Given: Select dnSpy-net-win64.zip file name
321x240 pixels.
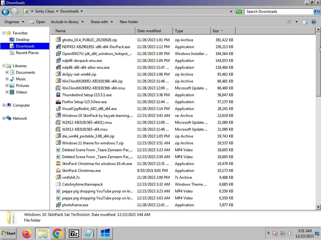Looking at the screenshot, I should point(79,74).
